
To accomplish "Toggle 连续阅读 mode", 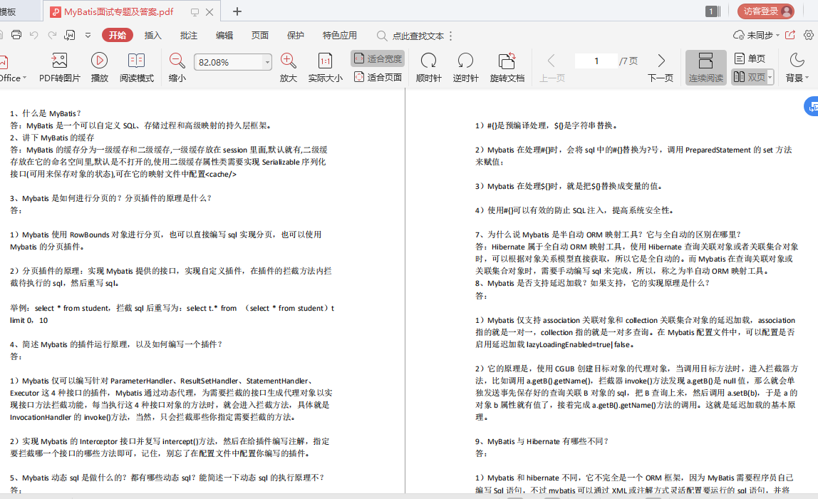I will click(x=706, y=67).
